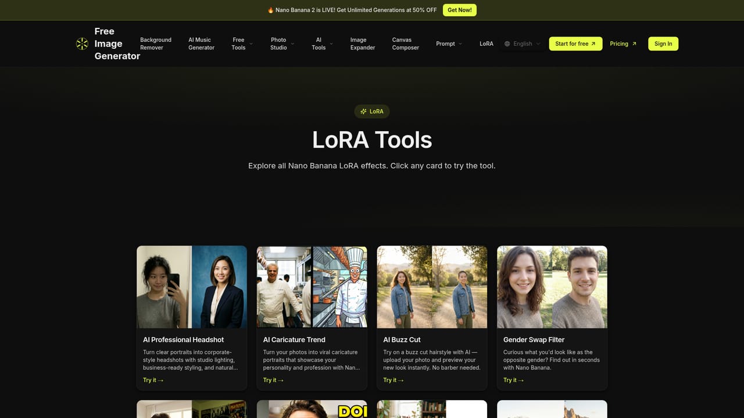Click the AI Caricature Trend title

[294, 340]
